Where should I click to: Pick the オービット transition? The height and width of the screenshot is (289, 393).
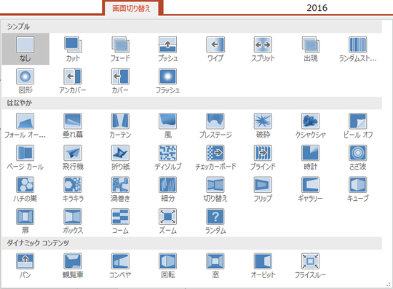[x=263, y=266]
